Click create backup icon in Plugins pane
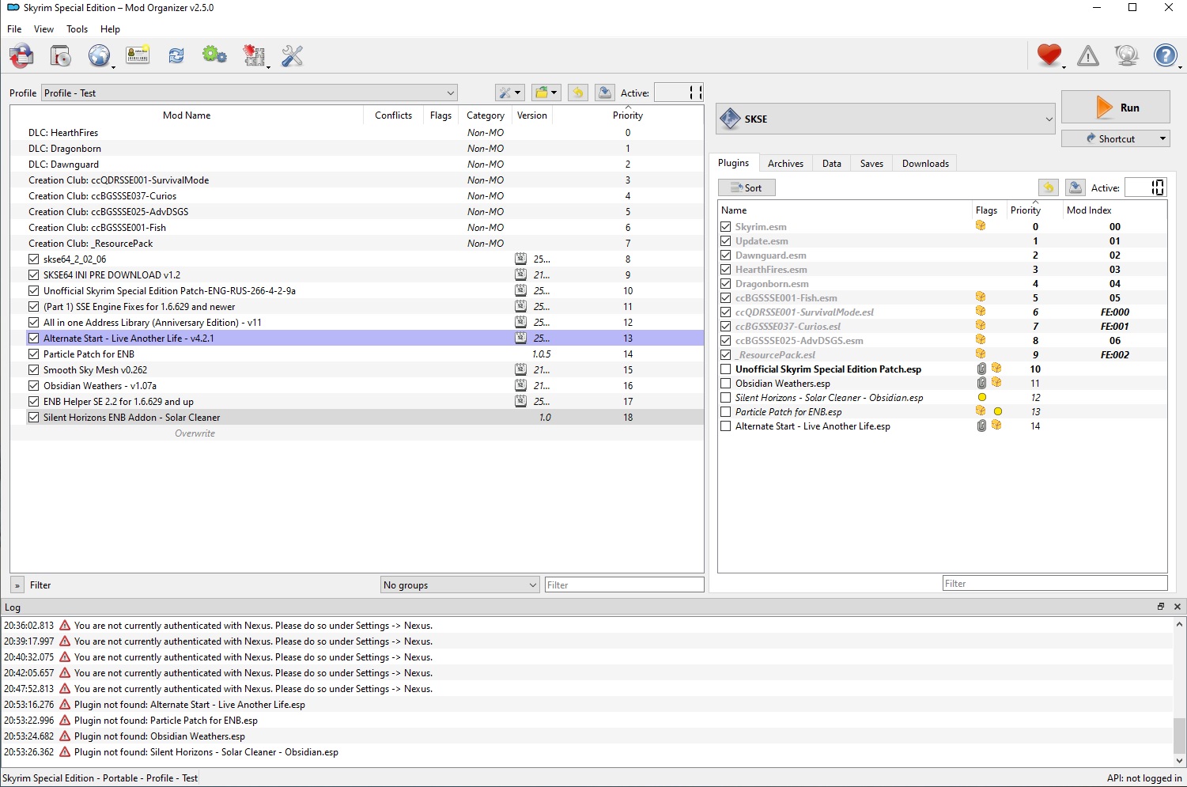Screen dimensions: 1187x787 [1075, 187]
